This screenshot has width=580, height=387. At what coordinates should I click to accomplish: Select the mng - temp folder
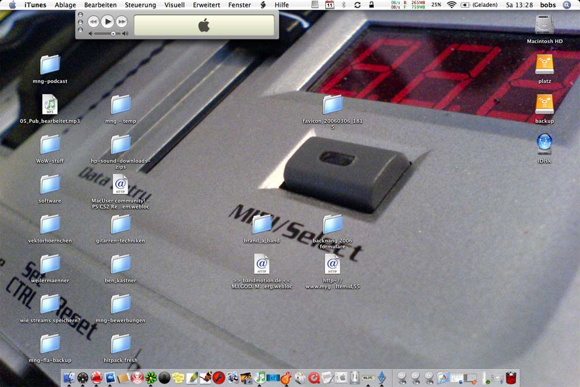click(121, 104)
